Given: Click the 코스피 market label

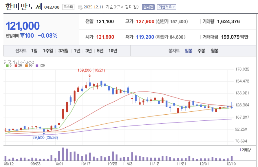Looking at the screenshot, I should [x=68, y=7].
